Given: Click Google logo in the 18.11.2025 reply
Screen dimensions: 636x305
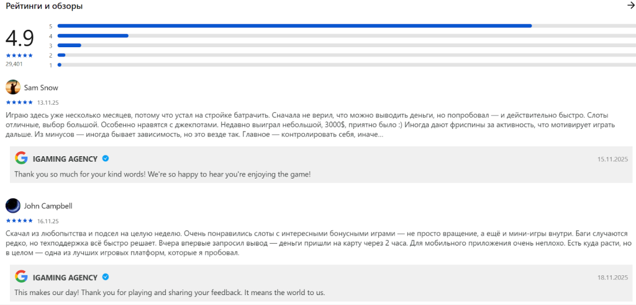Looking at the screenshot, I should coord(22,277).
